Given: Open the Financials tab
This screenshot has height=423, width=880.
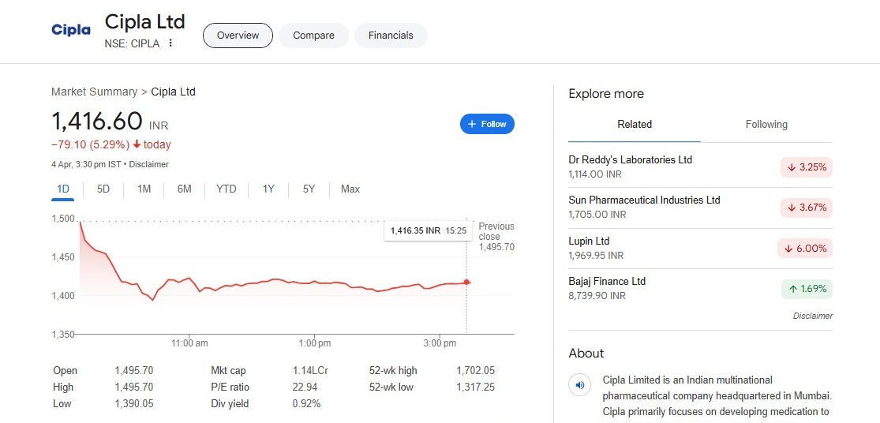Looking at the screenshot, I should 391,36.
